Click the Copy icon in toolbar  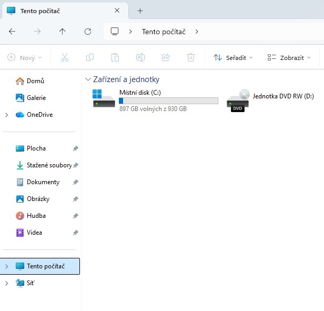tap(90, 57)
